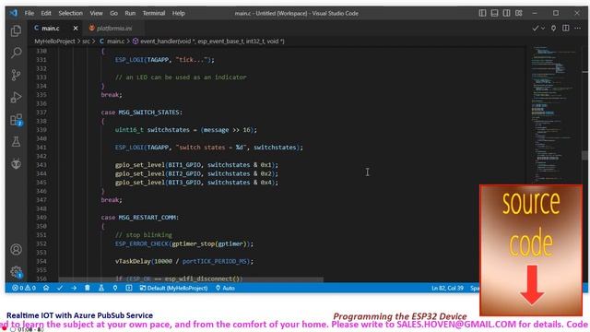Open the Testing flask view
This screenshot has width=590, height=332.
(x=16, y=141)
